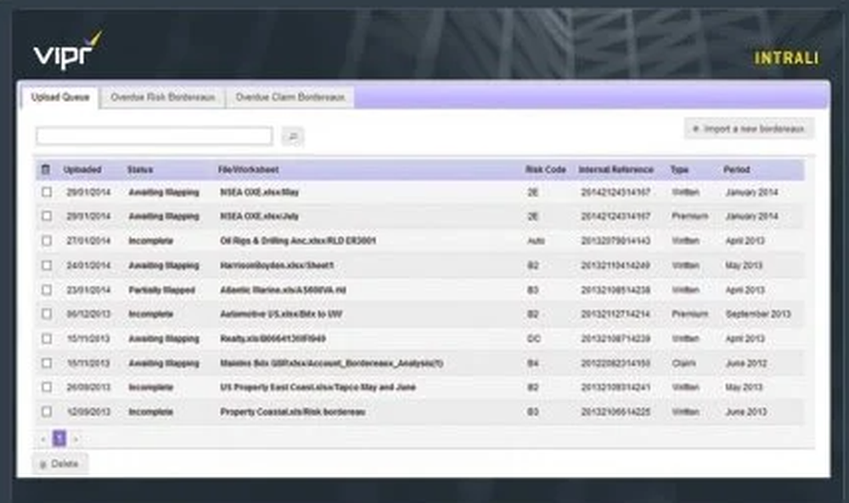
Task: Sort by Status column header
Action: point(140,170)
